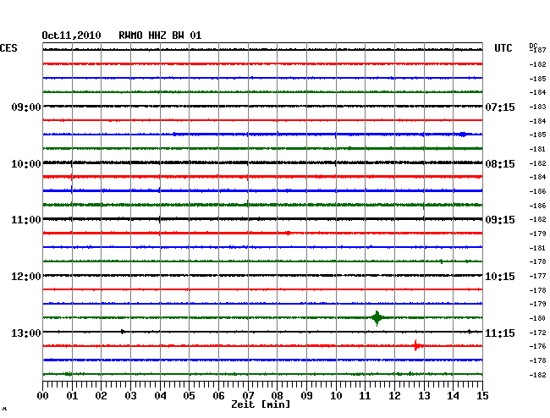The width and height of the screenshot is (550, 418).
Task: Click the 06 minute axis tick label
Action: click(218, 395)
